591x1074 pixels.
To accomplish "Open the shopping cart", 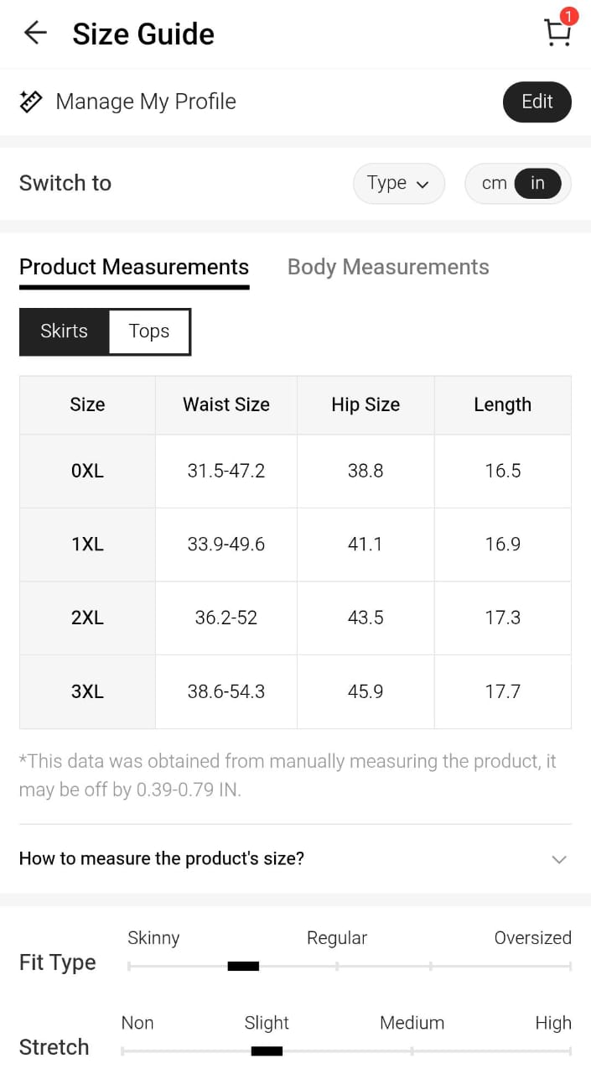I will tap(557, 34).
